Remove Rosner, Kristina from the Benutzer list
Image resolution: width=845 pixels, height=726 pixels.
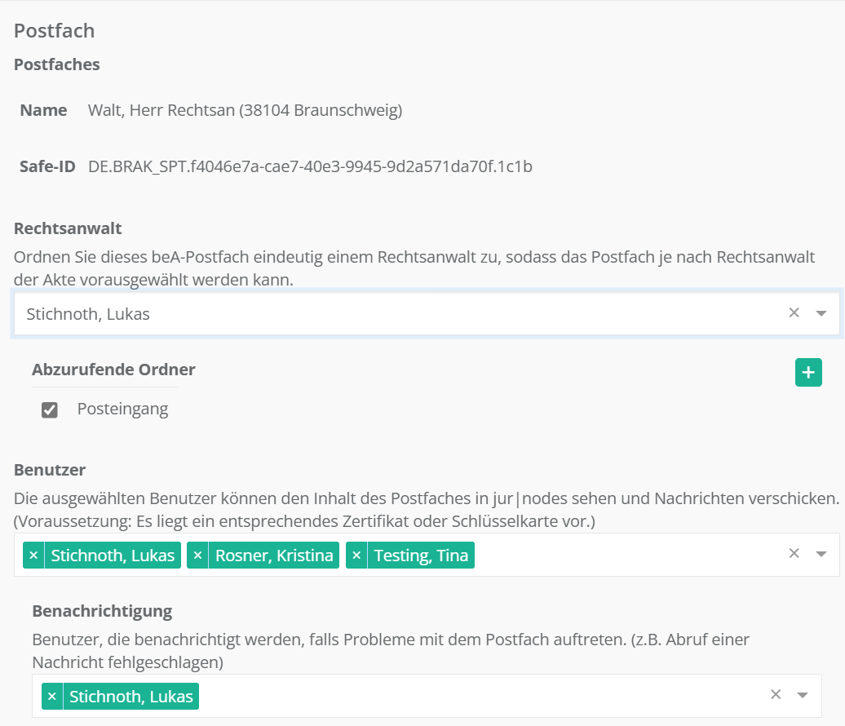tap(197, 556)
